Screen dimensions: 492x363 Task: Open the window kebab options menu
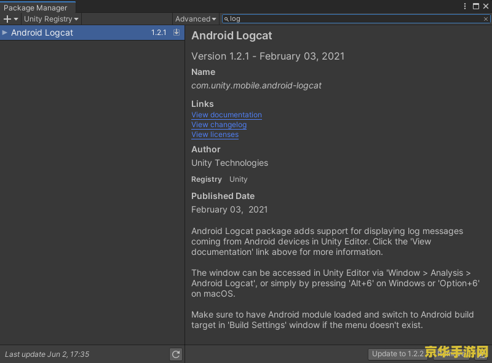[465, 6]
